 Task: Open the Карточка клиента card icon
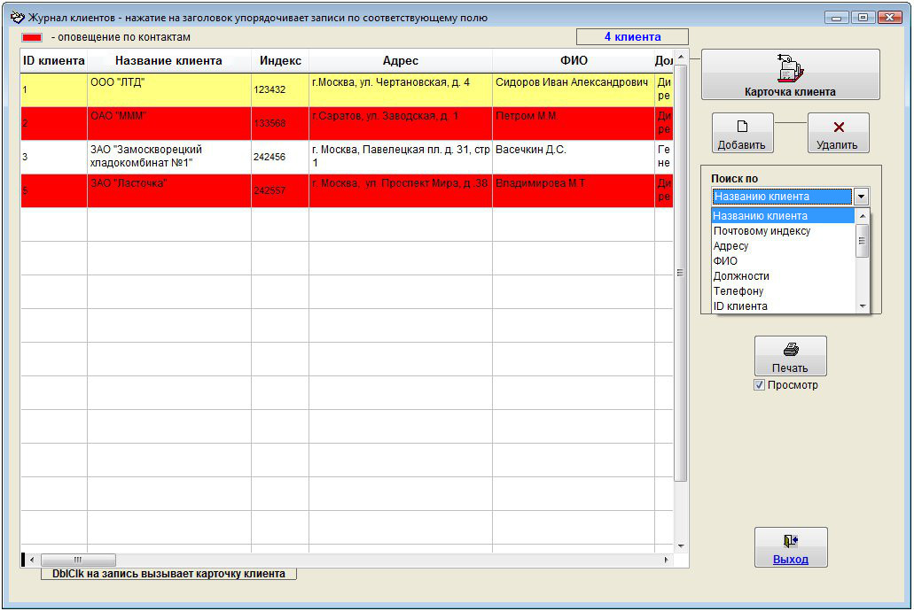(789, 68)
